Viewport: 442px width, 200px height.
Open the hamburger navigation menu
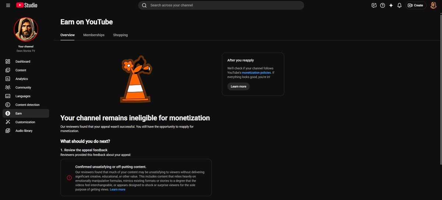tap(8, 6)
